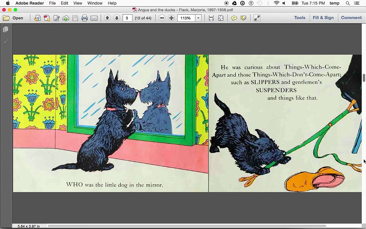Click the Bluetooth menu bar icon
This screenshot has height=229, width=366.
pos(268,3)
